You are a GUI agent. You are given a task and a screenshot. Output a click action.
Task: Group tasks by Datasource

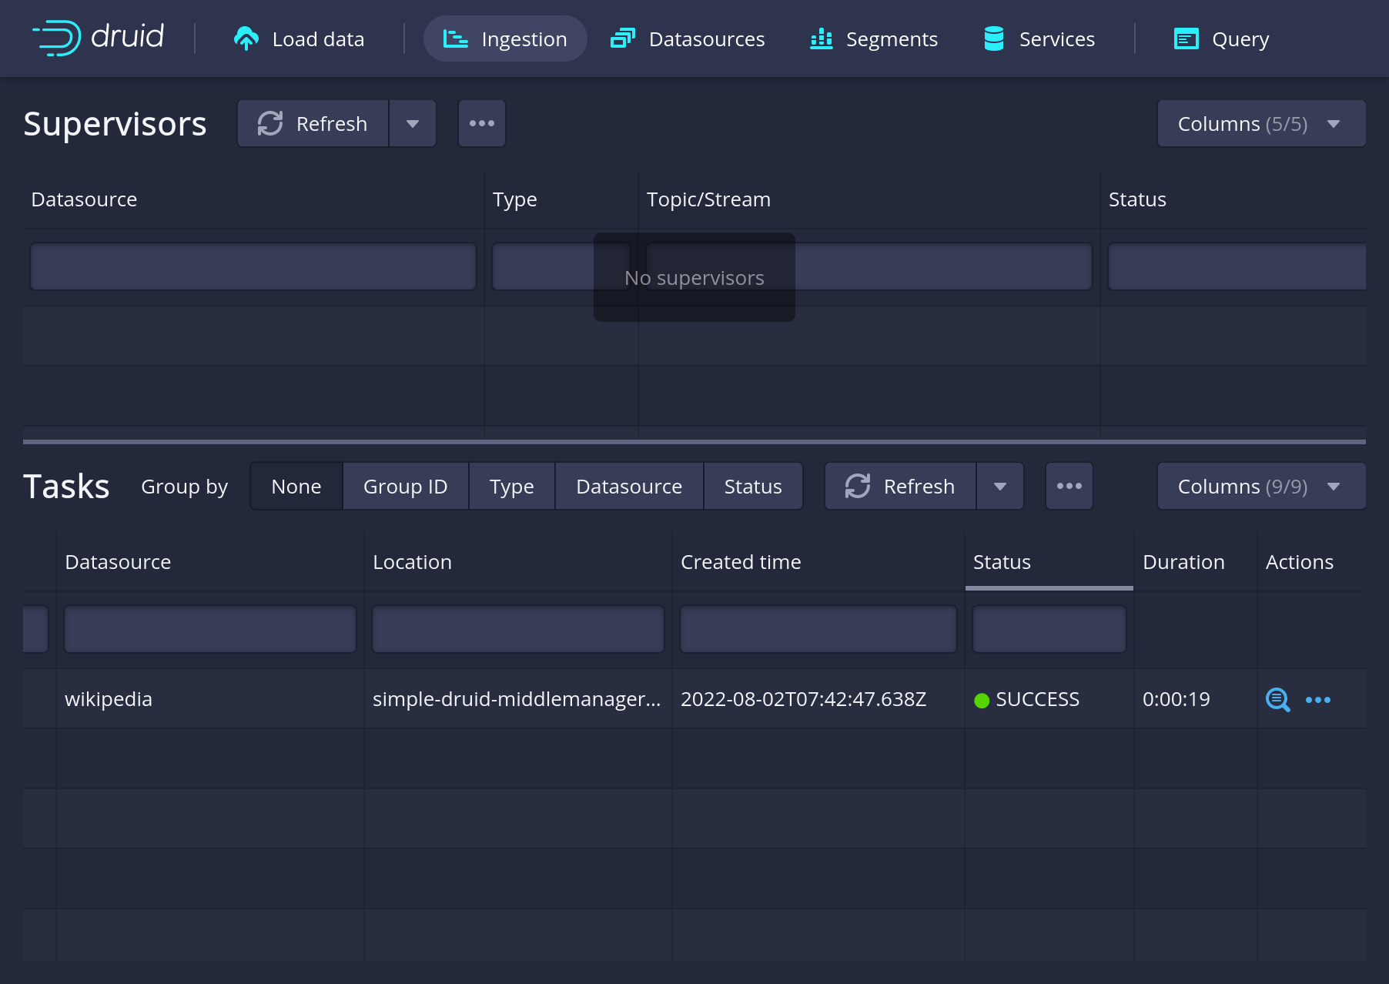click(628, 487)
